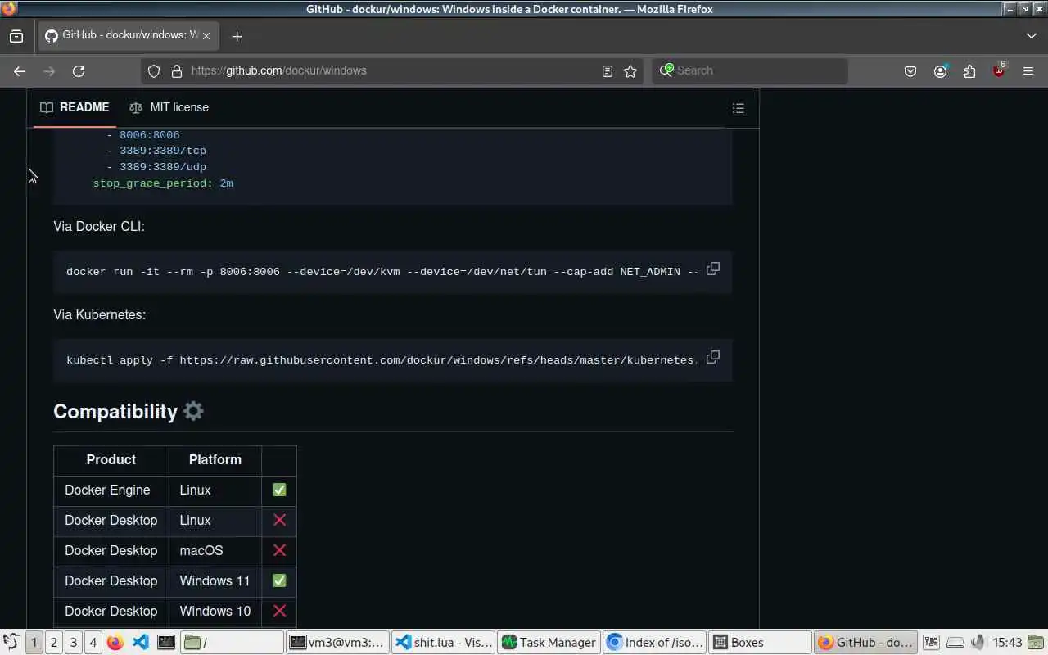Open the Firefox account icon

coord(940,71)
